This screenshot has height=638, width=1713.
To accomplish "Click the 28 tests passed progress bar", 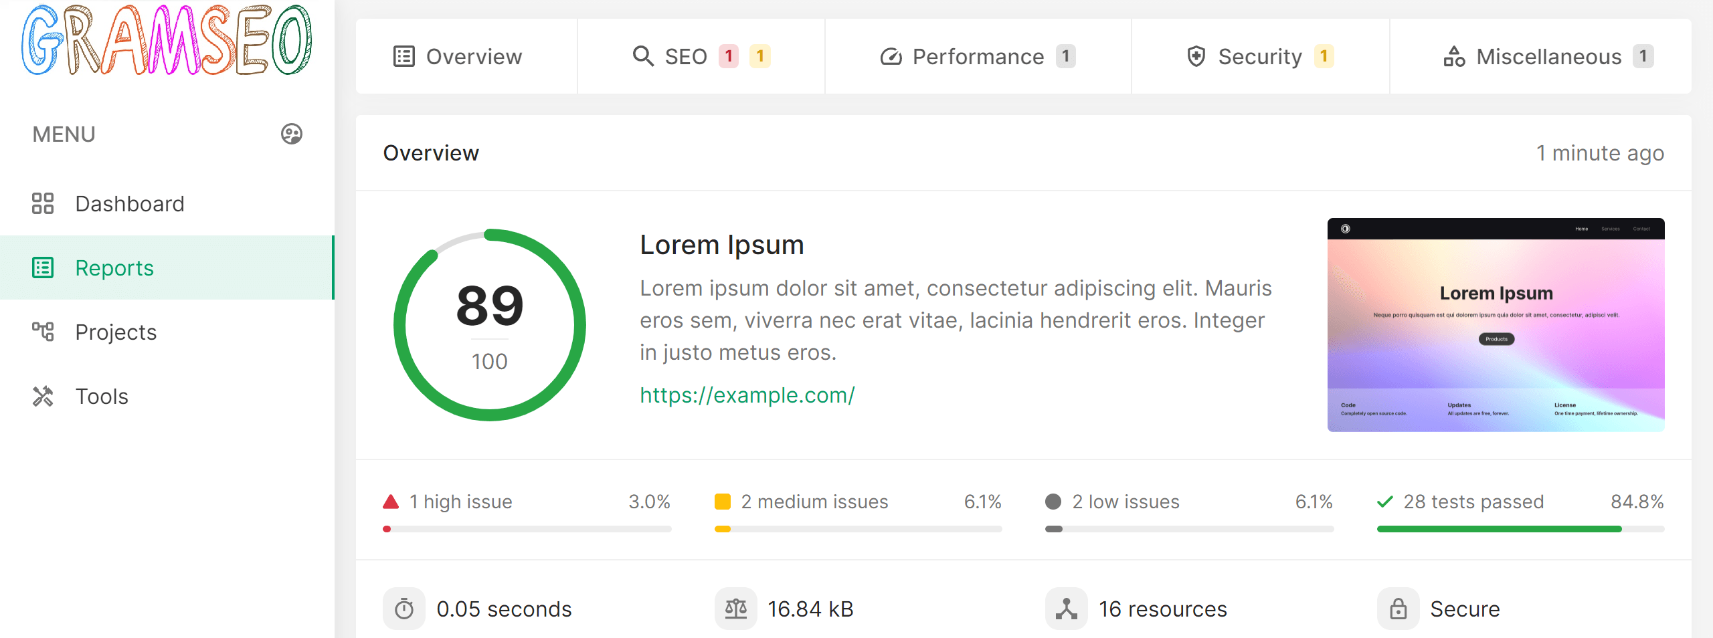I will click(1520, 529).
